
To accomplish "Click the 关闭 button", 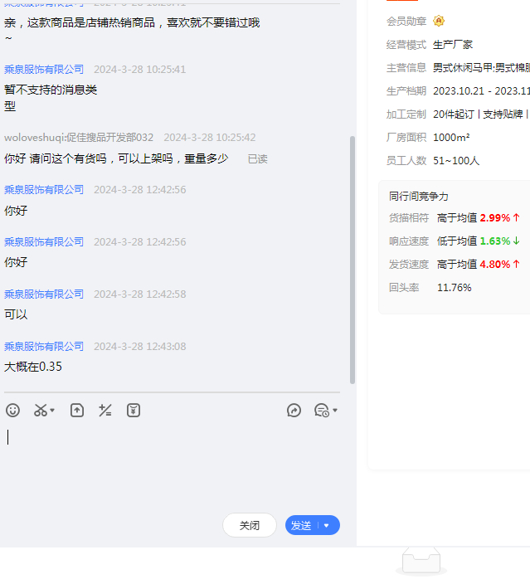I will click(x=250, y=525).
